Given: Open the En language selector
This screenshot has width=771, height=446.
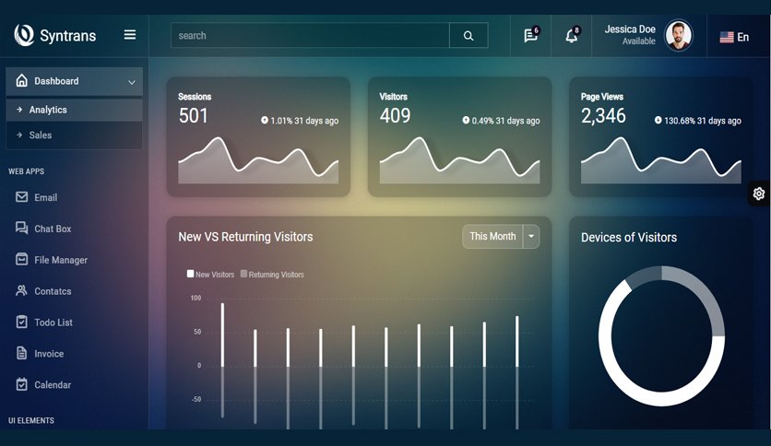Looking at the screenshot, I should click(735, 37).
